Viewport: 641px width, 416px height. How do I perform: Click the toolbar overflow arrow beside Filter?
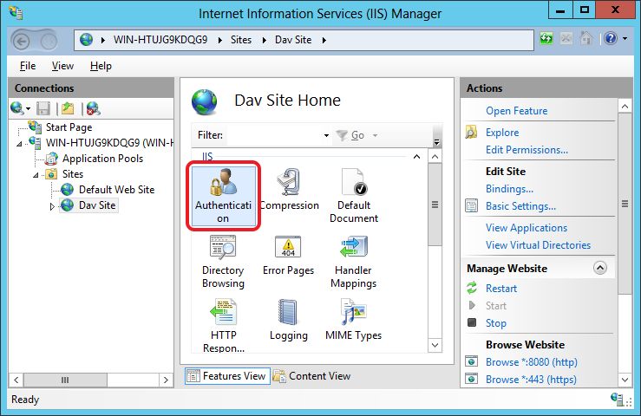tap(436, 142)
